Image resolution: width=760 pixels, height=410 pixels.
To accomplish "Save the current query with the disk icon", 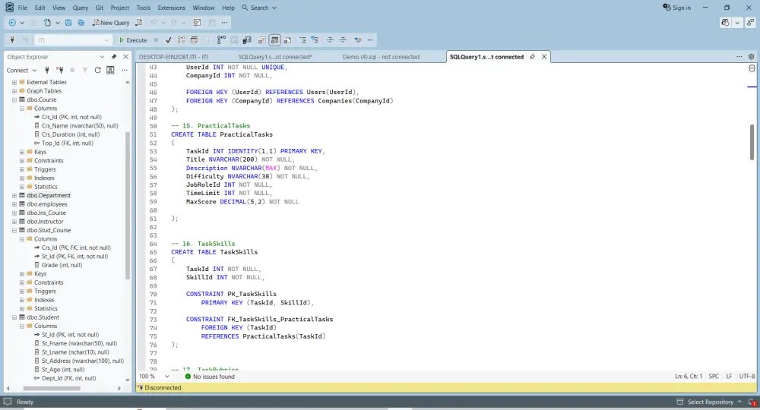I will 68,22.
